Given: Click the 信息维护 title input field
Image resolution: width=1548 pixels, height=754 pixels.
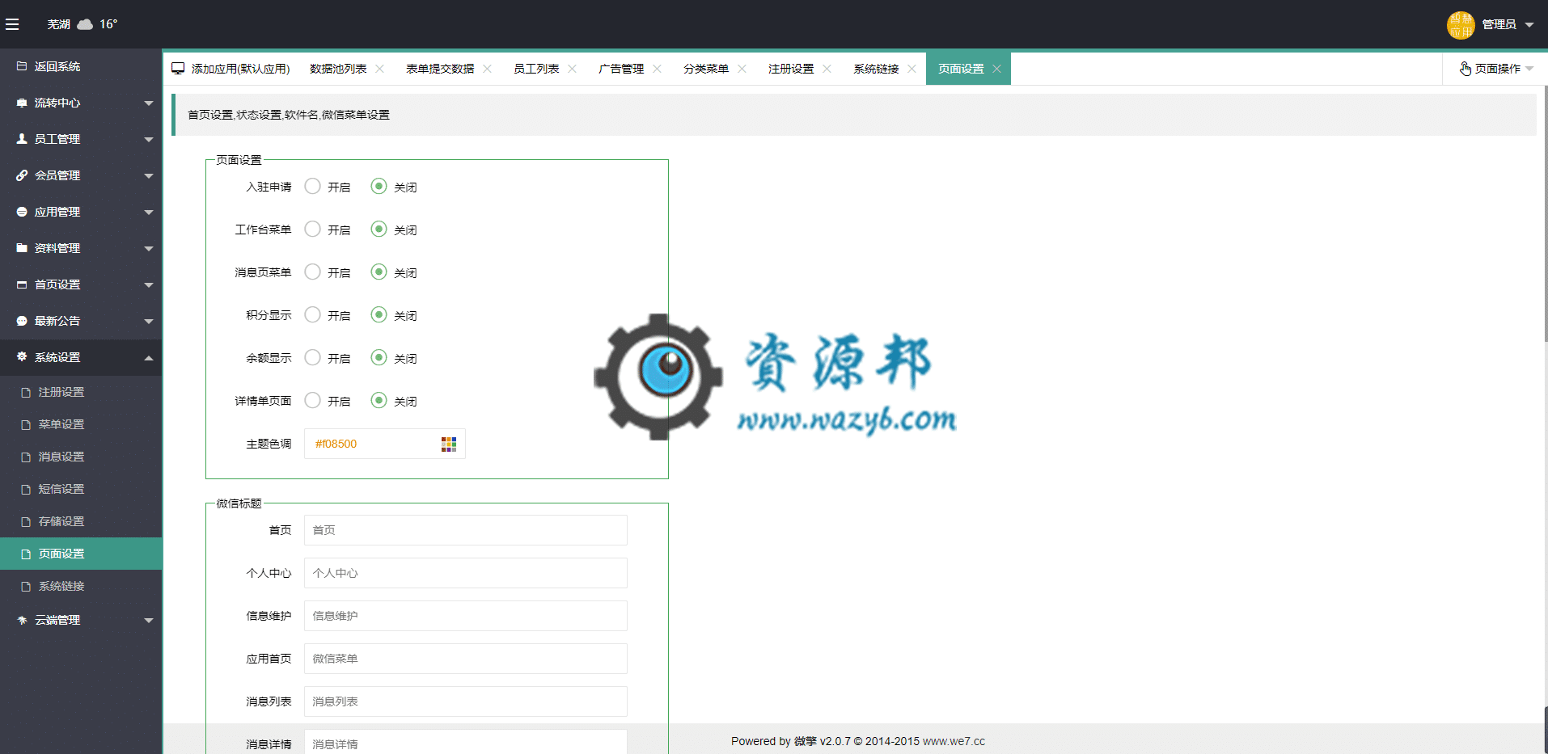Looking at the screenshot, I should click(466, 616).
